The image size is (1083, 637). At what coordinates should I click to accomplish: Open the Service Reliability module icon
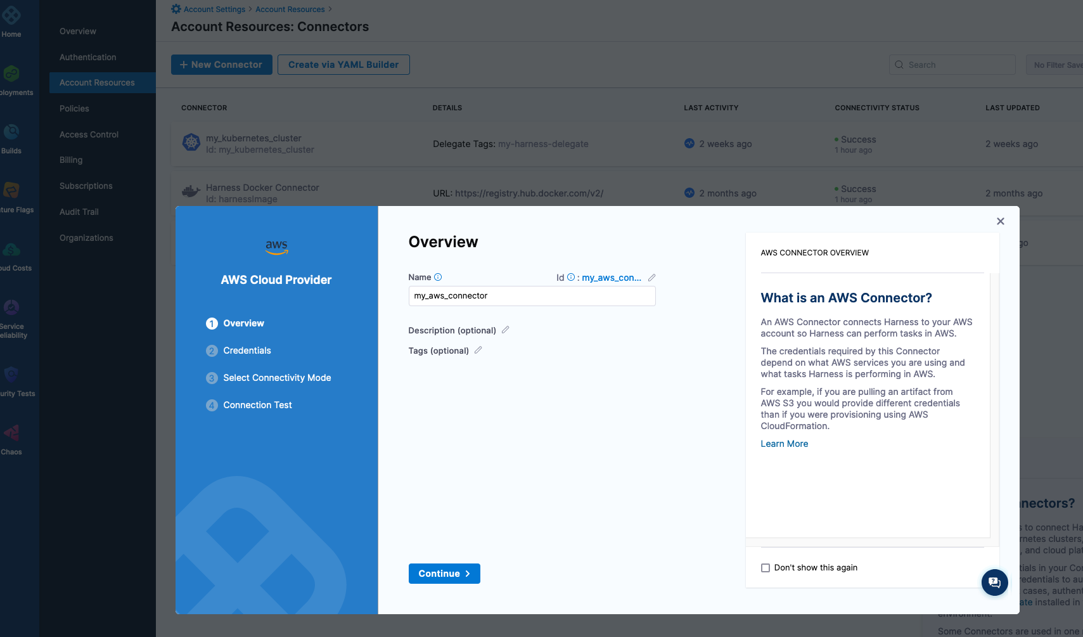point(11,308)
